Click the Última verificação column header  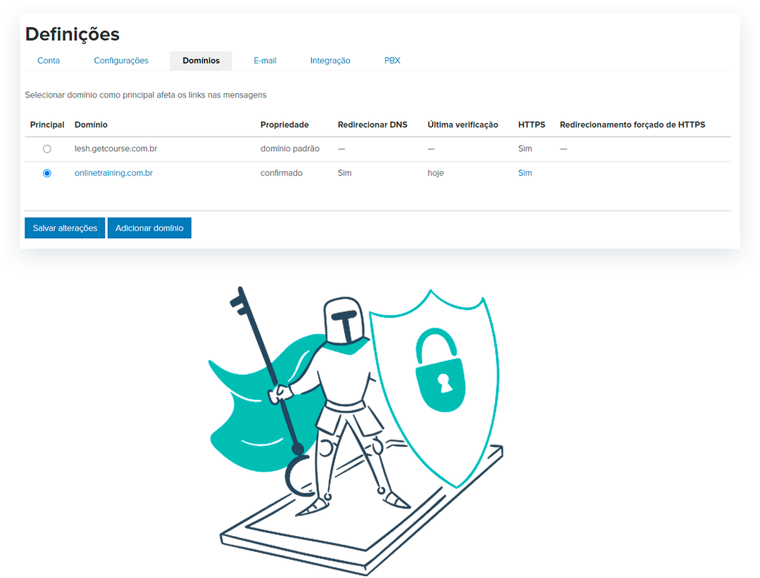[x=463, y=125]
